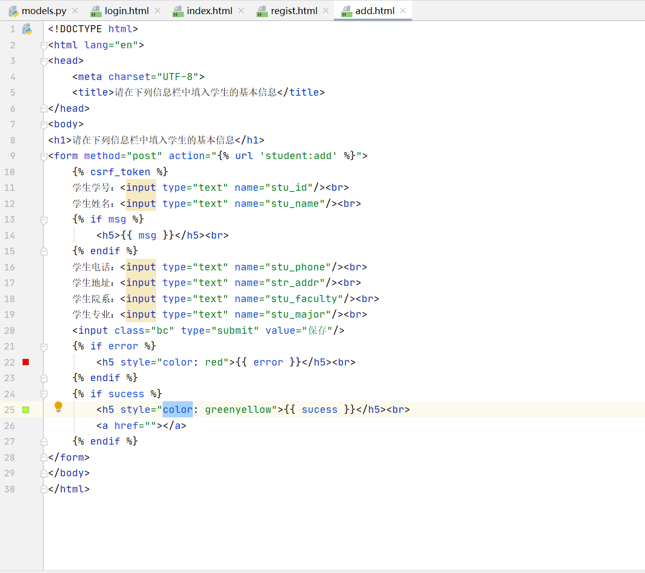Open the greenyellow color swatch on line 25

[26, 410]
